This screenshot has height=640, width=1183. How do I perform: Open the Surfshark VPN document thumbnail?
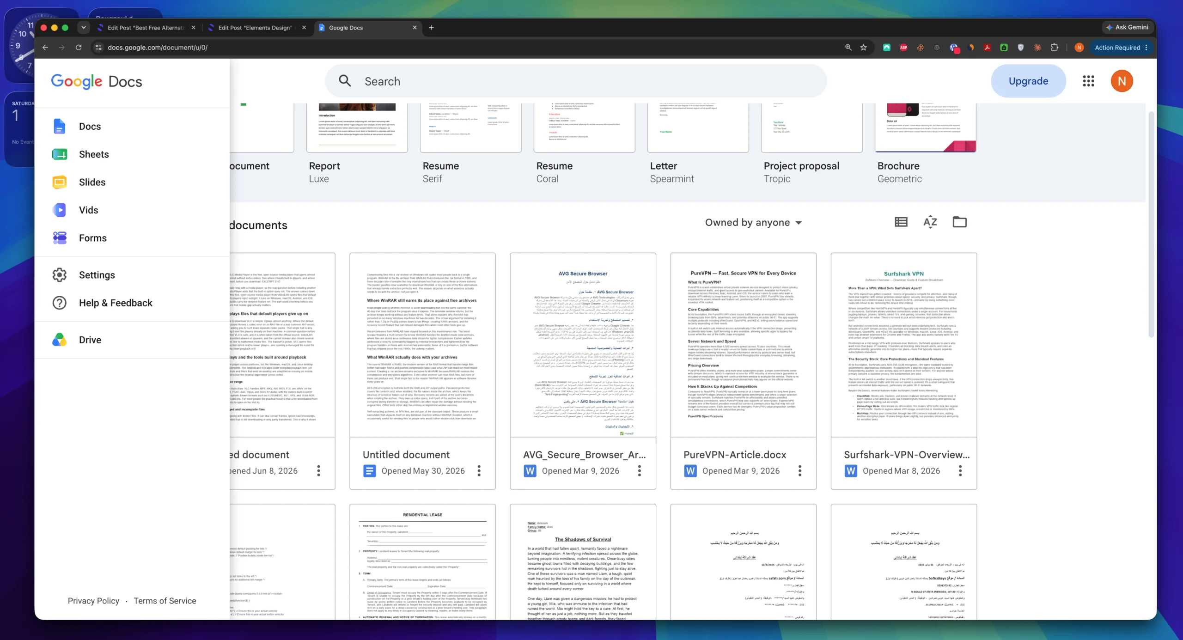tap(903, 345)
